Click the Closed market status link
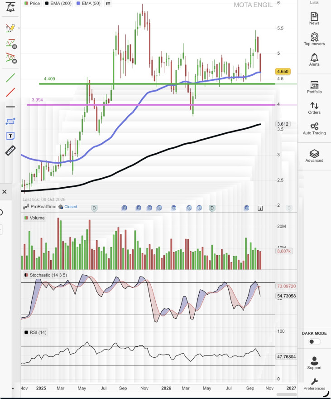 (x=71, y=207)
